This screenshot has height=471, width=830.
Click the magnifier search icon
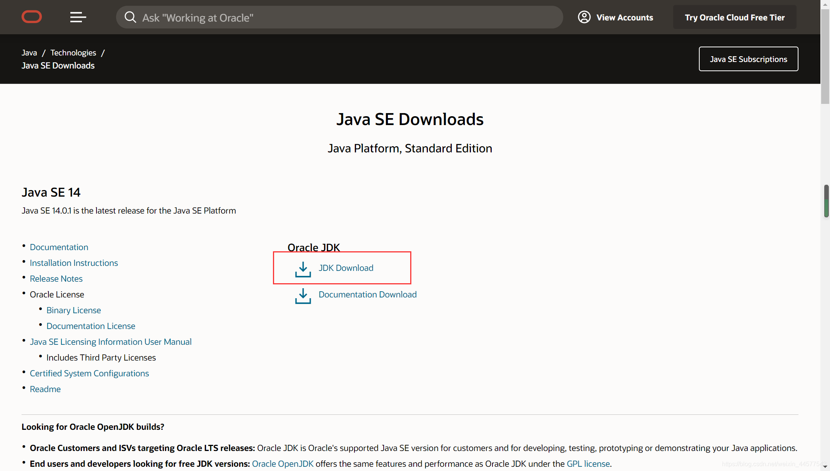130,17
